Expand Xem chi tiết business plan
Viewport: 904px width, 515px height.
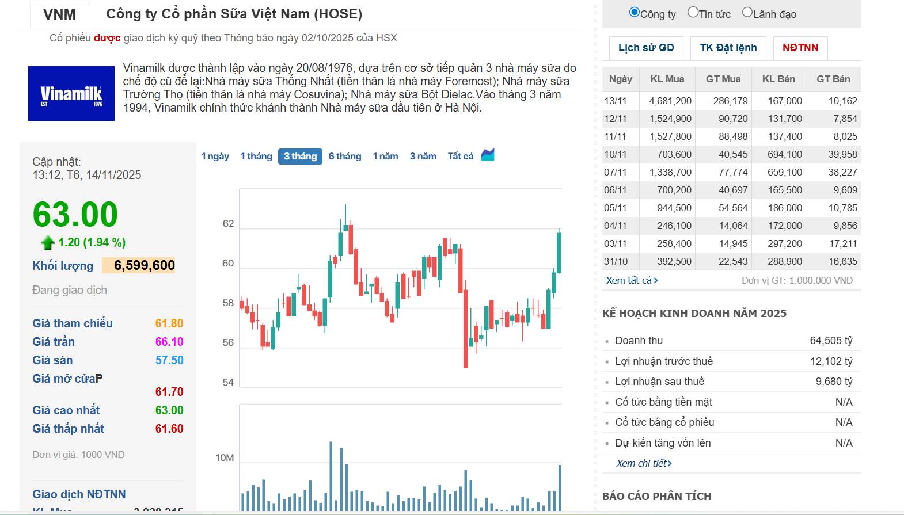click(x=644, y=463)
